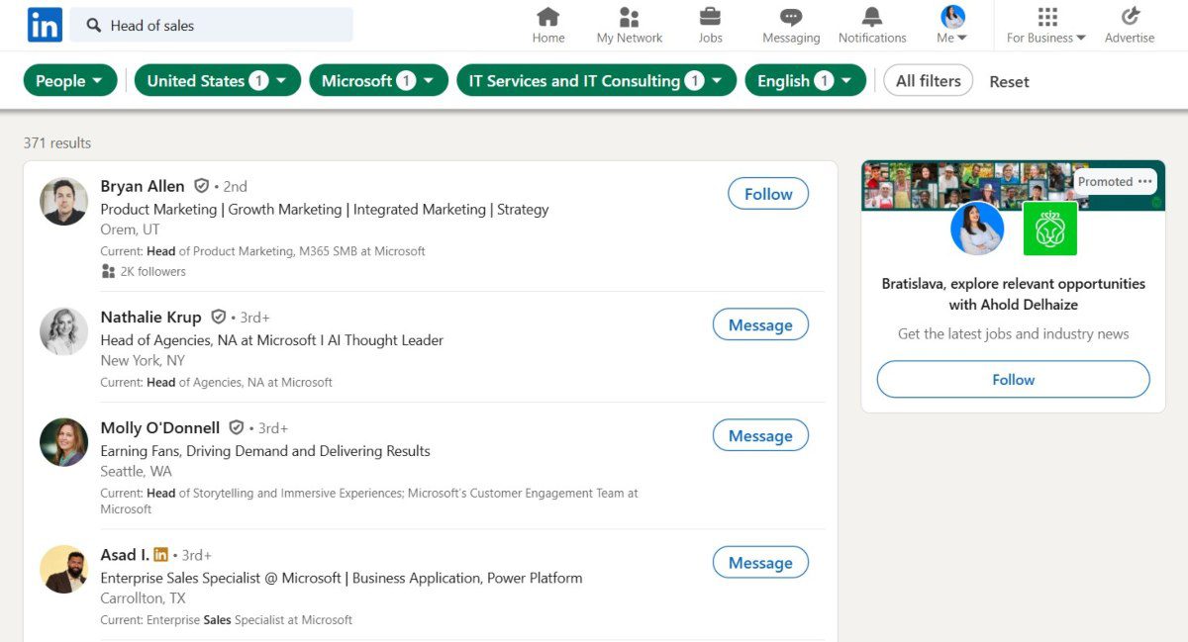Click Bryan Allen's profile photo
This screenshot has width=1188, height=642.
[x=64, y=202]
